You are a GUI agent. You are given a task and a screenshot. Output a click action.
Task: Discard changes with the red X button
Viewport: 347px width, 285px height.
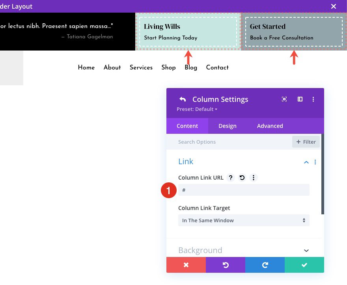click(186, 265)
